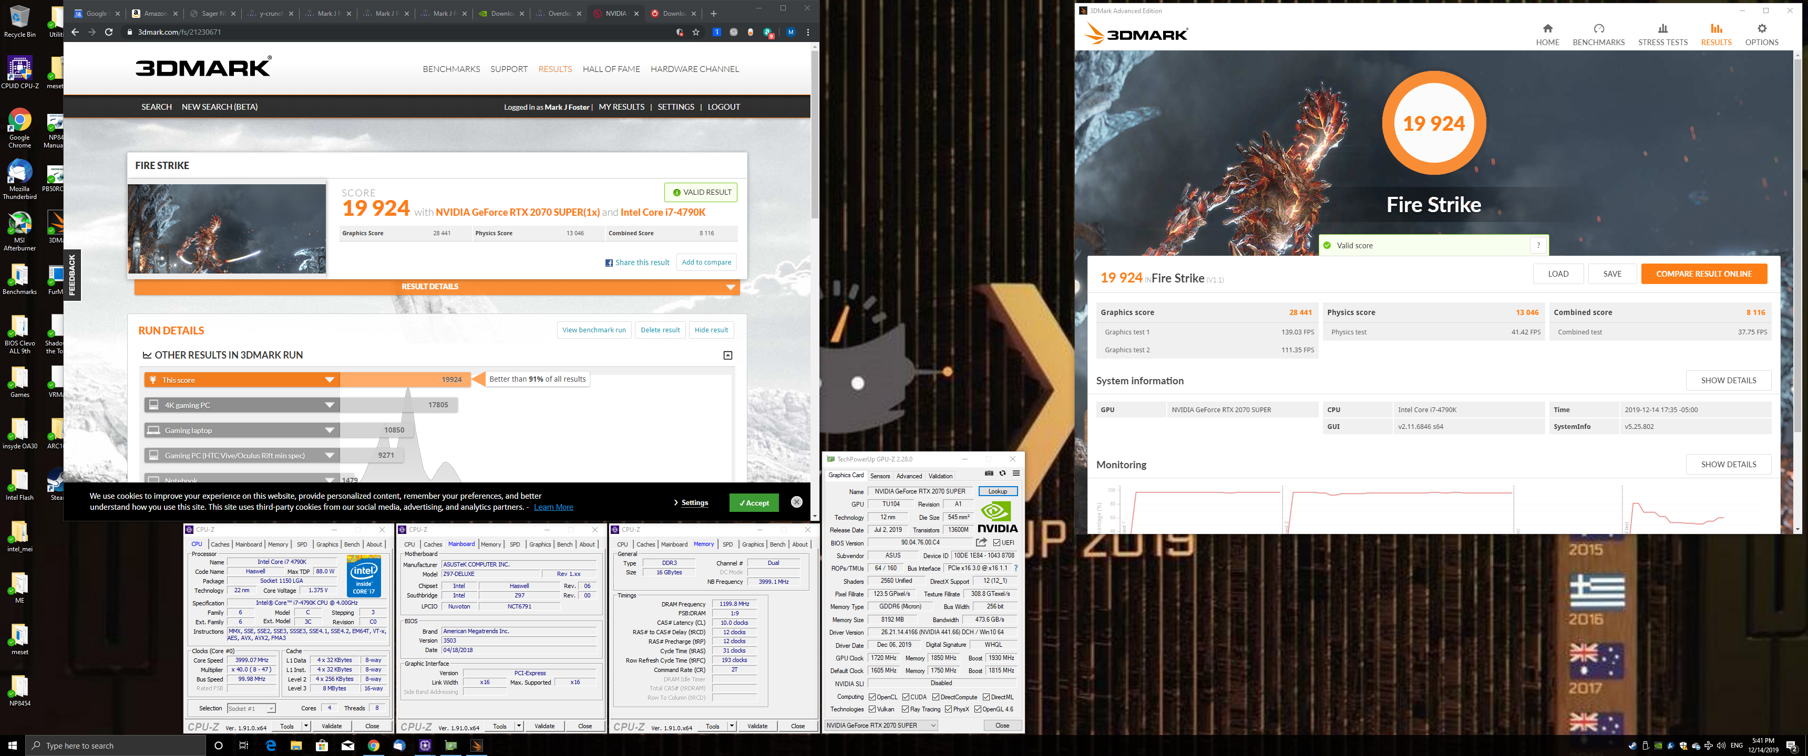Open Hall of Fame on 3DMark website
Screen dimensions: 1808x756
point(611,69)
